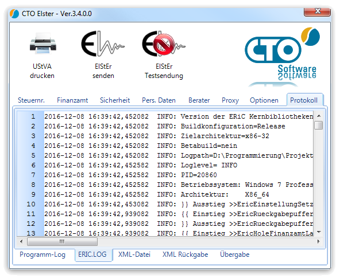Click the ElStEr Testsendung icon
340x278 pixels.
[164, 44]
